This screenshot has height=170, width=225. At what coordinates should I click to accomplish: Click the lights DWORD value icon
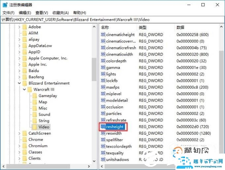(103, 74)
